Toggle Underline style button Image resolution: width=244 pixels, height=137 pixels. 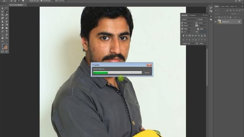tap(202, 36)
